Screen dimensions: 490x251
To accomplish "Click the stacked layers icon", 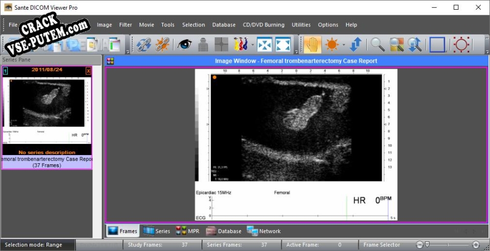I will point(203,45).
